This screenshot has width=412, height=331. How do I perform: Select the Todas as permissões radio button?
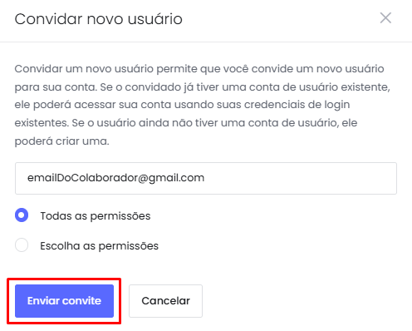tap(22, 215)
